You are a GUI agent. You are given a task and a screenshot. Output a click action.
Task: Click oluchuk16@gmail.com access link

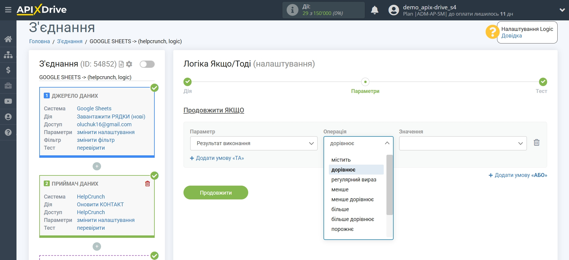pyautogui.click(x=104, y=124)
